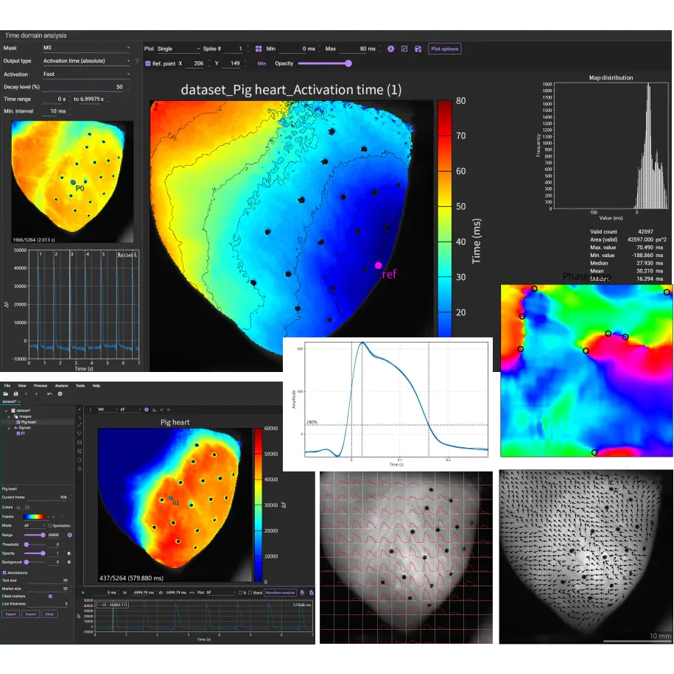Click the settings gear in main toolbar
Viewport: 674px width, 674px height.
[x=60, y=394]
